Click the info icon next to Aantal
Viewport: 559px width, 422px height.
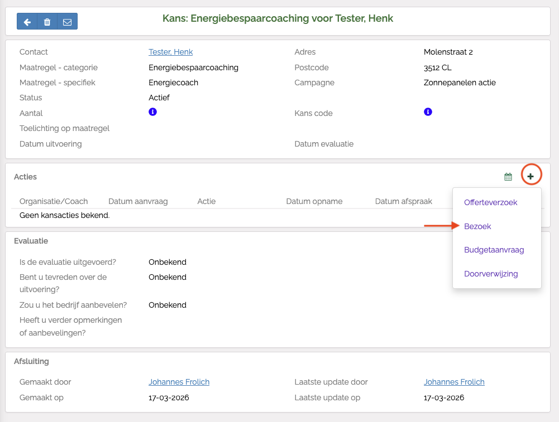[152, 112]
